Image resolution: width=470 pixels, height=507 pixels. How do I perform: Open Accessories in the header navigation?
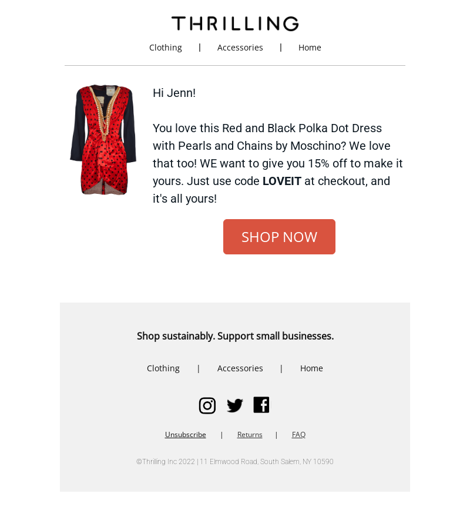[240, 48]
